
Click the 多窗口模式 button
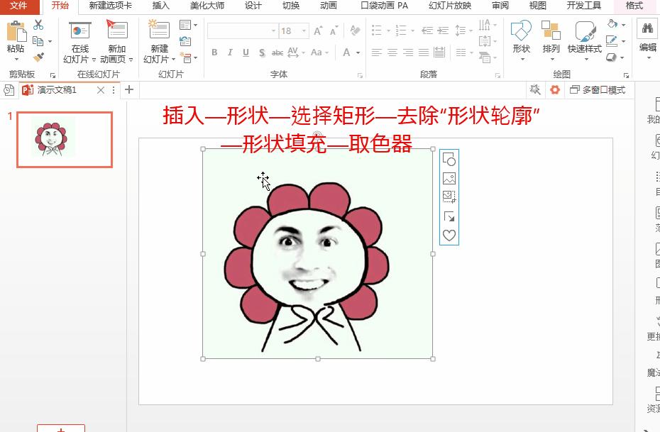click(598, 89)
